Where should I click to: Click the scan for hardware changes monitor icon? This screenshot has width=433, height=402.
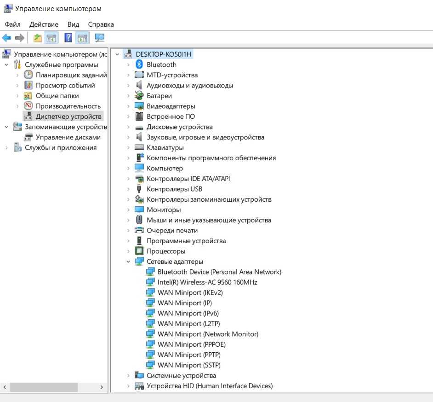(99, 38)
